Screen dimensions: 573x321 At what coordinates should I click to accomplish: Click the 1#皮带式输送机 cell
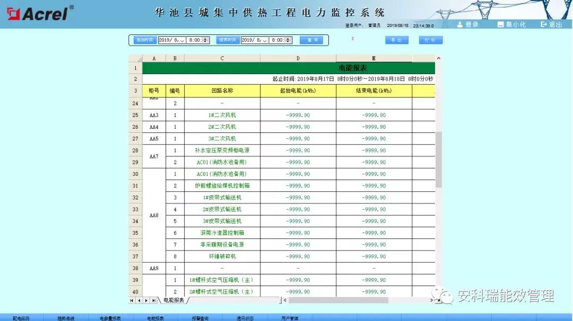click(x=222, y=198)
